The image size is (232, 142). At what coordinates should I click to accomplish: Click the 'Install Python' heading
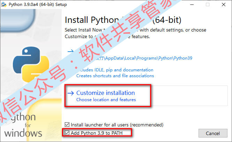[123, 20]
